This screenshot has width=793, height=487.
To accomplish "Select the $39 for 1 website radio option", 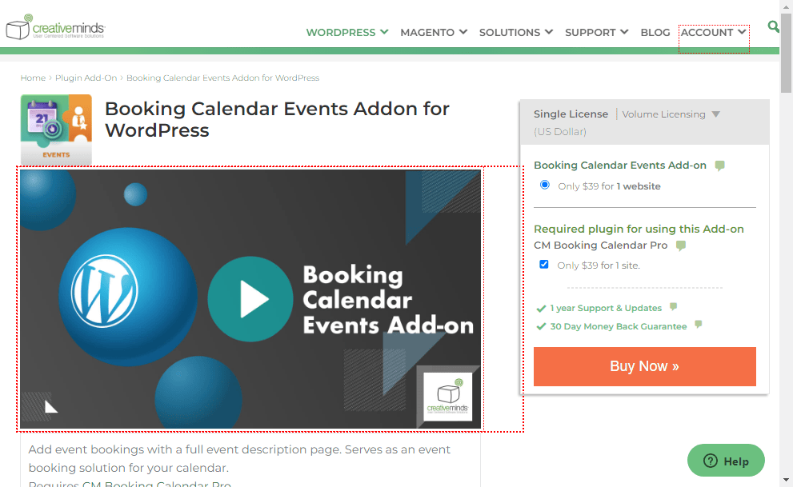I will 545,185.
